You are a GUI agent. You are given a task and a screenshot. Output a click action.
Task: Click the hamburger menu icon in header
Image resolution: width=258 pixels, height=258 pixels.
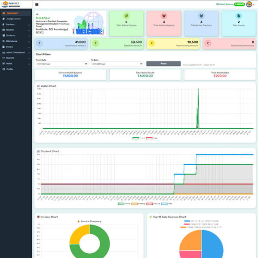(x=37, y=4)
